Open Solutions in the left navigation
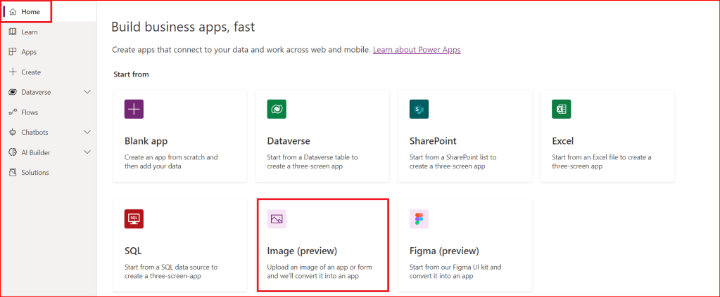 tap(35, 173)
